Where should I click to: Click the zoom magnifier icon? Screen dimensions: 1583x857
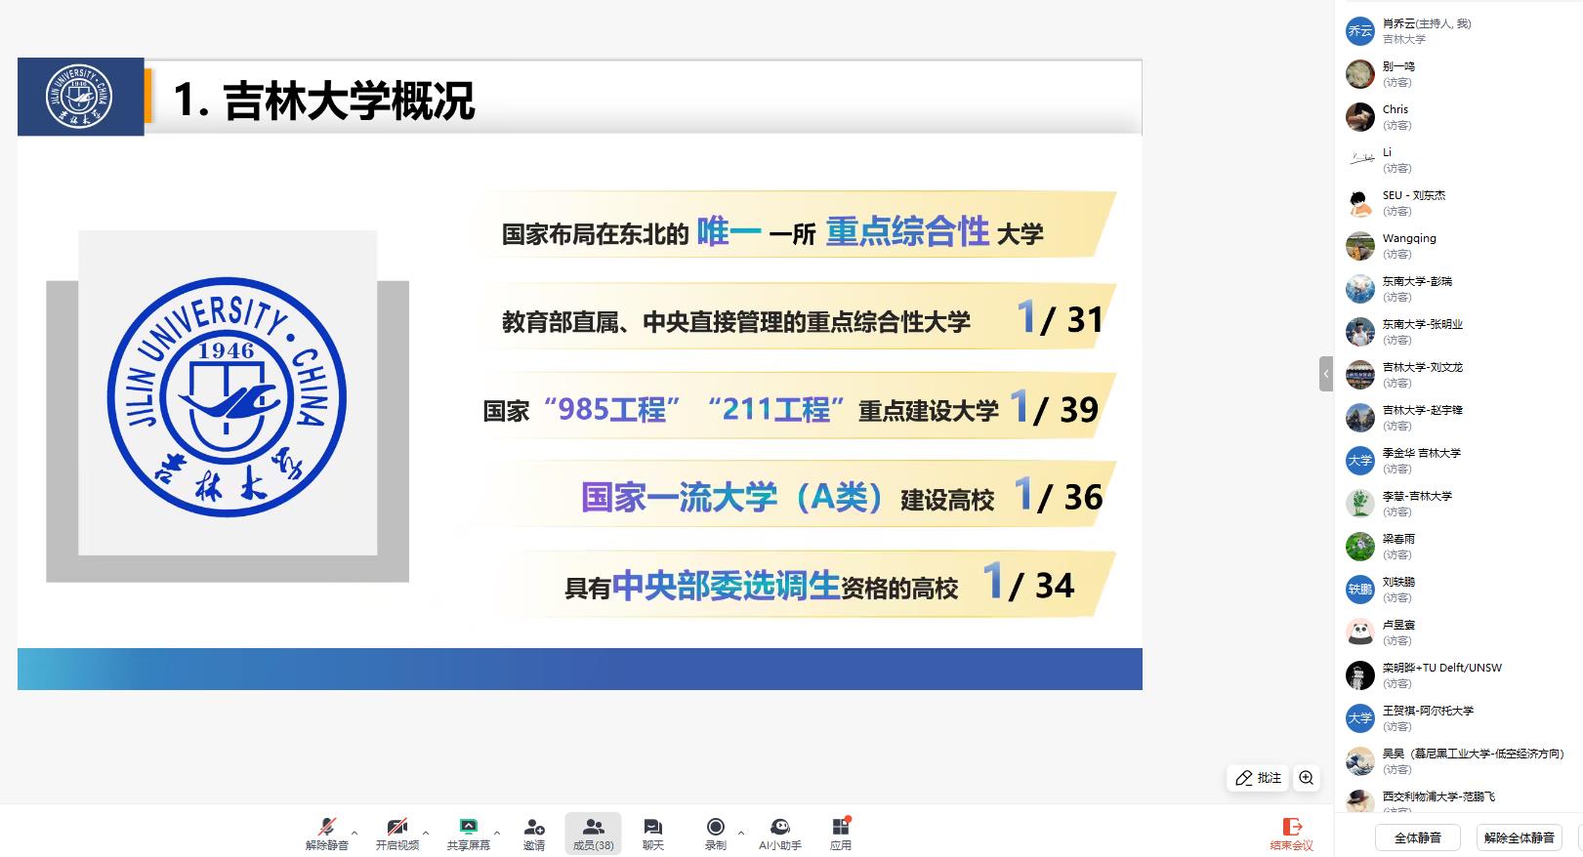click(x=1306, y=778)
